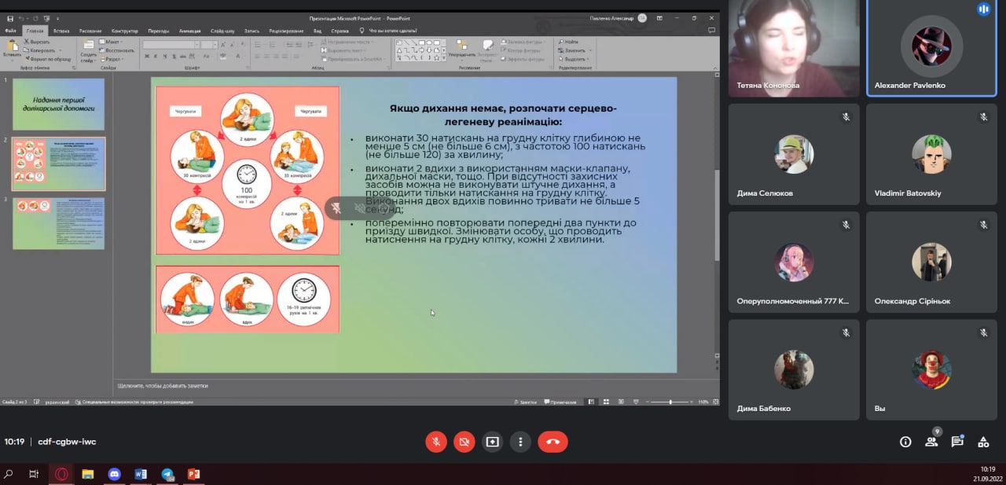The height and width of the screenshot is (485, 1006).
Task: Open the font name dropdown
Action: [196, 45]
